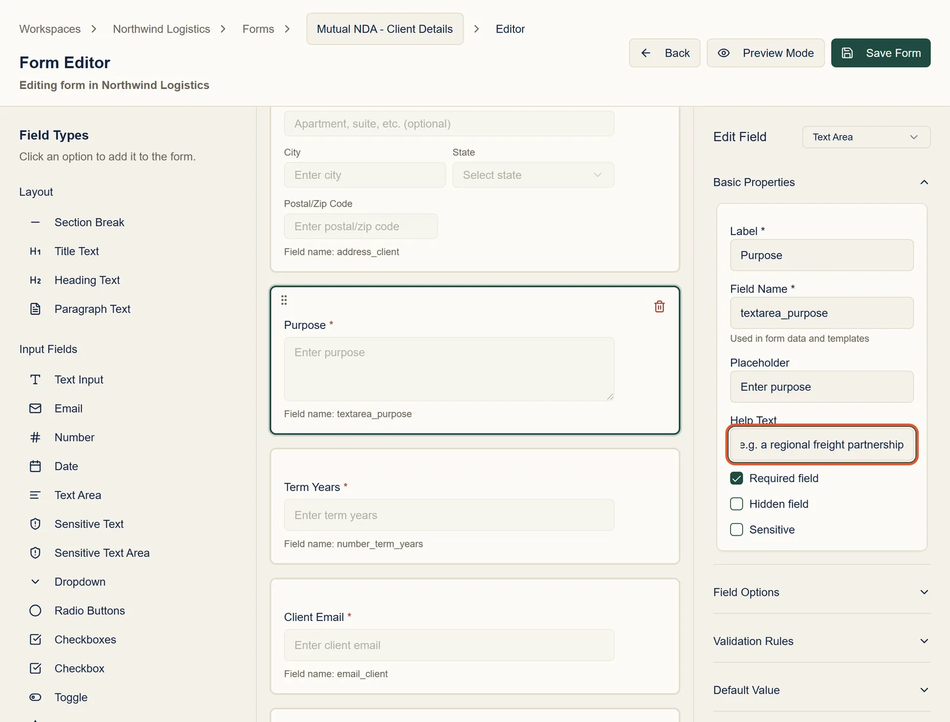The height and width of the screenshot is (722, 950).
Task: Click the Enter client email input
Action: coord(449,645)
